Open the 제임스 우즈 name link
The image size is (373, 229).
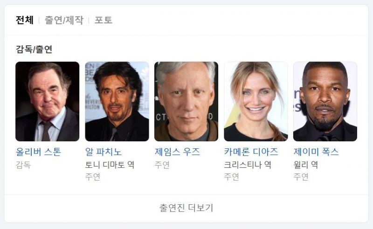[177, 152]
